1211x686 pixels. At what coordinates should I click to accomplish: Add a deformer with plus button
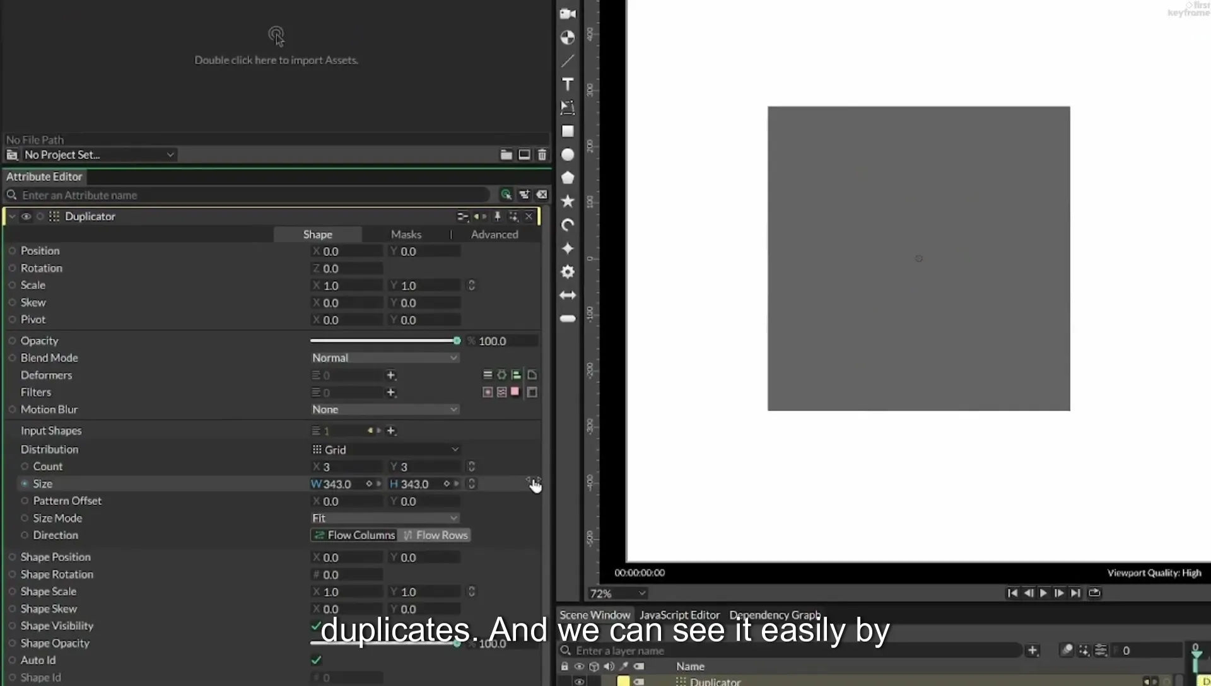pos(391,375)
